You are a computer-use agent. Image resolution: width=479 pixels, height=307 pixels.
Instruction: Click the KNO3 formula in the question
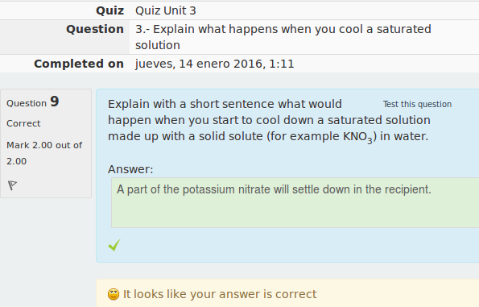pos(357,137)
